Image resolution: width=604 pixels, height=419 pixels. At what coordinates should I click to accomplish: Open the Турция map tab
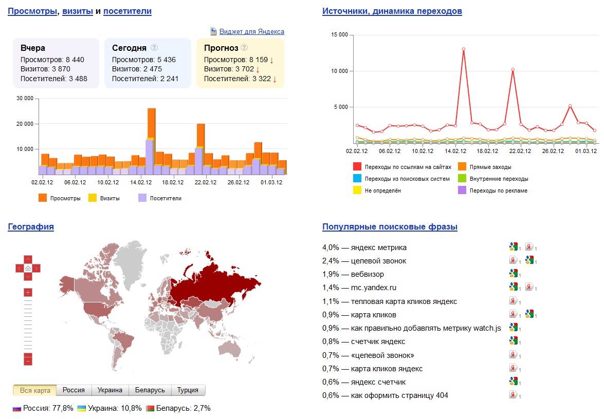click(188, 390)
